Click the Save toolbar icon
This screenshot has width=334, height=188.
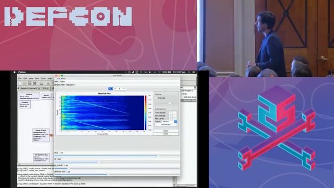(30, 83)
